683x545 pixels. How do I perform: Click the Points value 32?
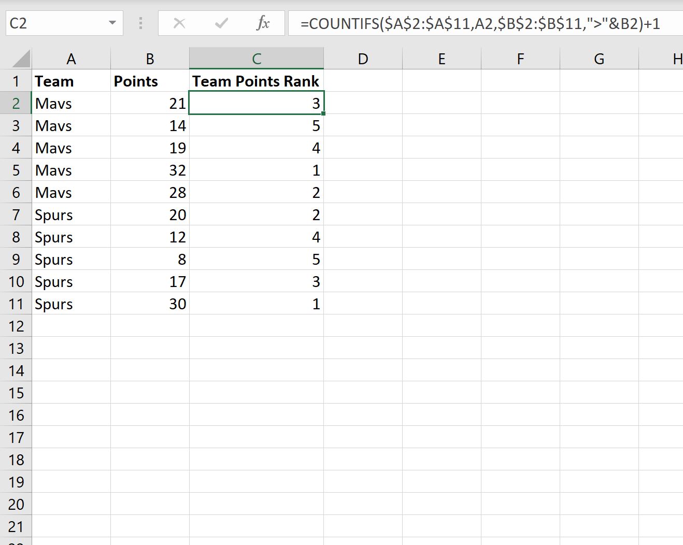click(x=150, y=170)
